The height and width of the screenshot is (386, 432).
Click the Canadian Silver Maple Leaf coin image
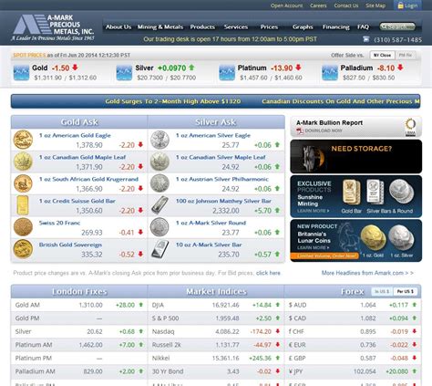pyautogui.click(x=159, y=162)
